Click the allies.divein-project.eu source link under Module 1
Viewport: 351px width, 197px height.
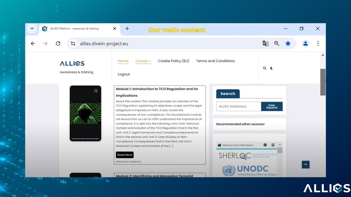pos(128,162)
